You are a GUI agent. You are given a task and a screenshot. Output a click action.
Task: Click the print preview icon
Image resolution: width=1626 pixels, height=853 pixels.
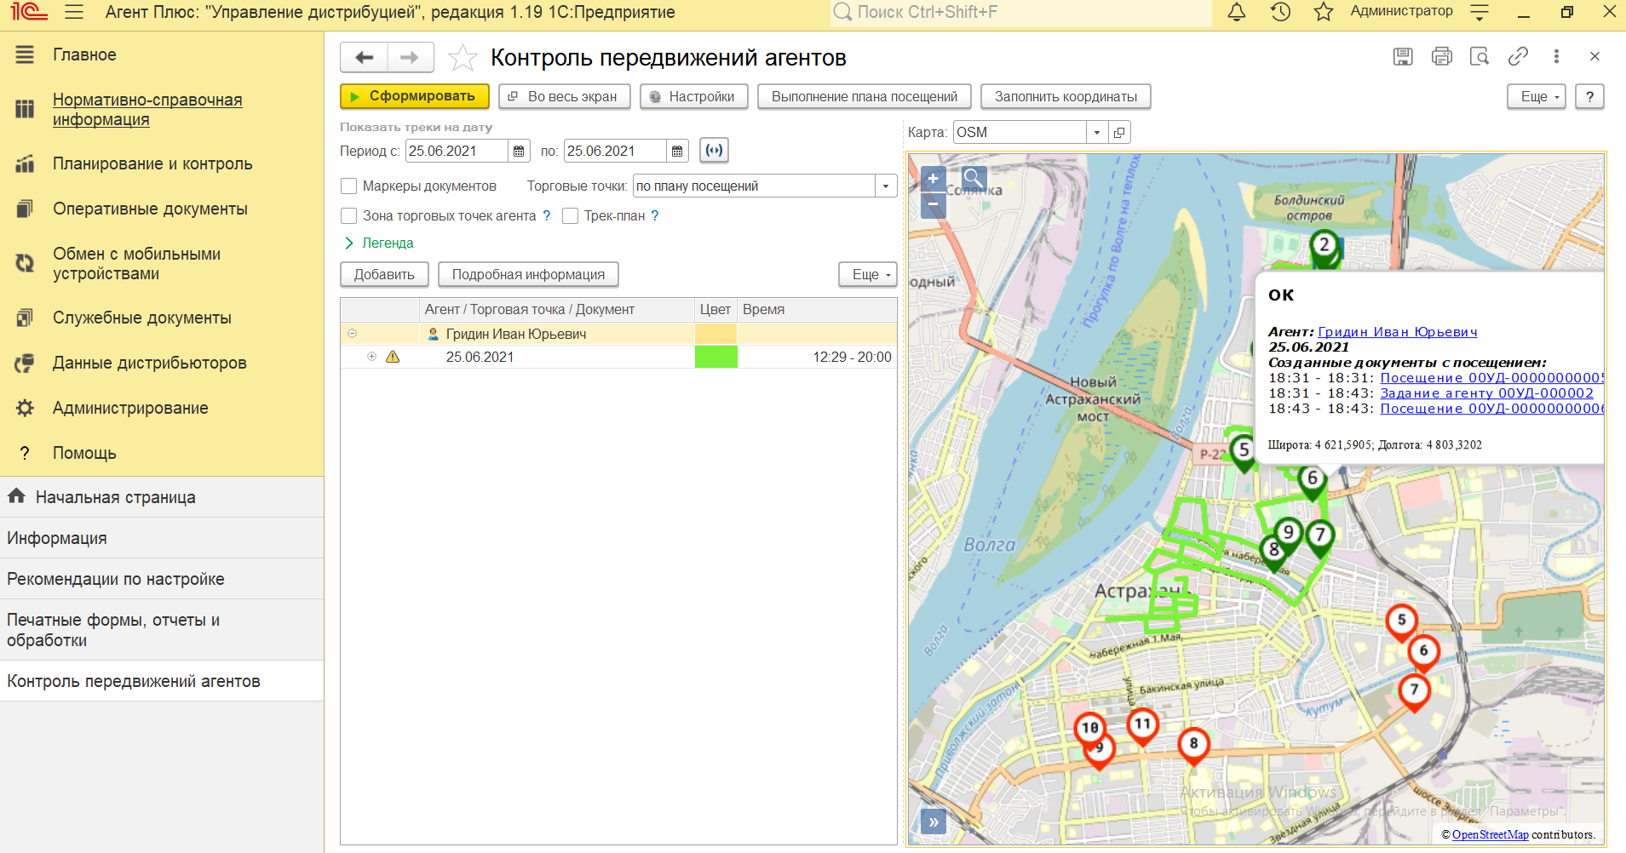coord(1479,56)
